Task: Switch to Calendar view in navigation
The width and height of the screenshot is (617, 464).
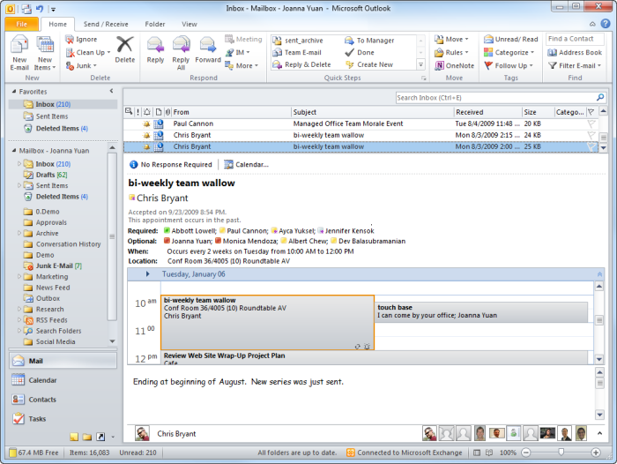Action: [63, 380]
